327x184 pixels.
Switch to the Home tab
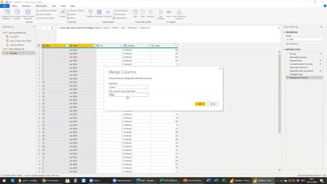click(x=14, y=6)
